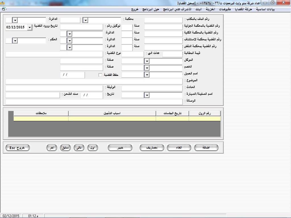This screenshot has height=218, width=291.
Task: Open the بيانات اساسية menu
Action: [x=265, y=9]
